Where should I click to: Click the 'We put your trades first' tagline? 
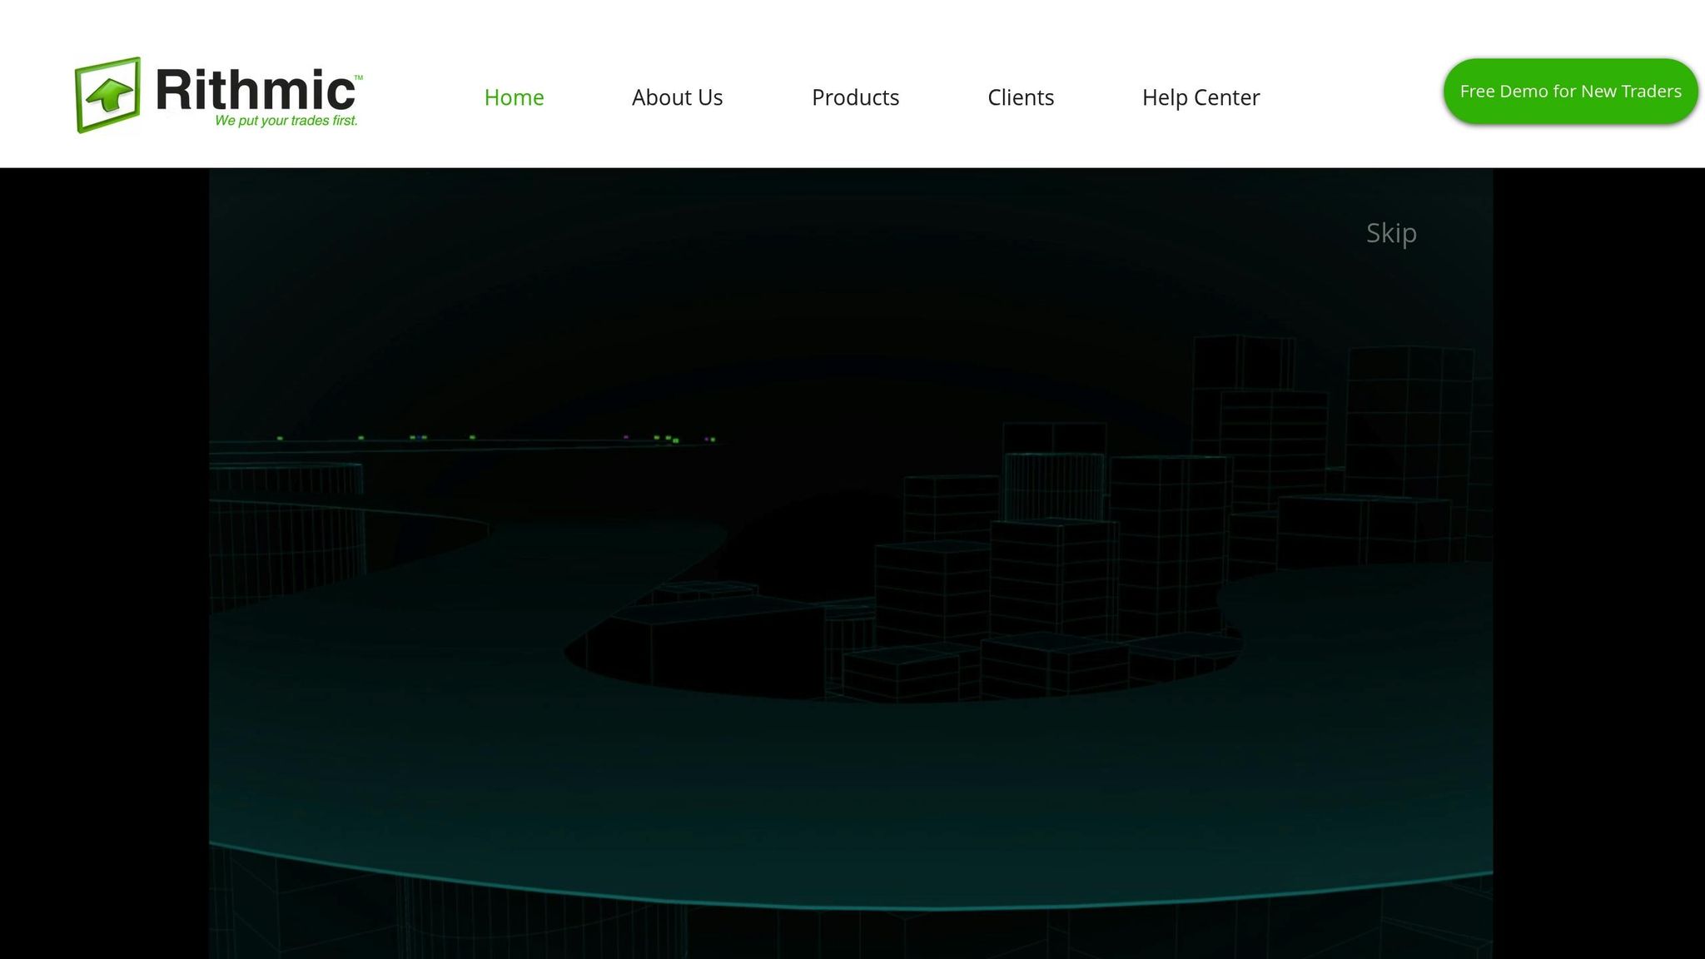(286, 121)
